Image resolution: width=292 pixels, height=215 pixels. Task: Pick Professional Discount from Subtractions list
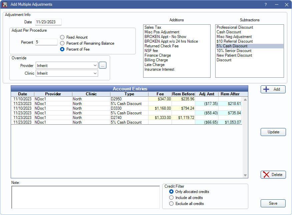pos(235,27)
